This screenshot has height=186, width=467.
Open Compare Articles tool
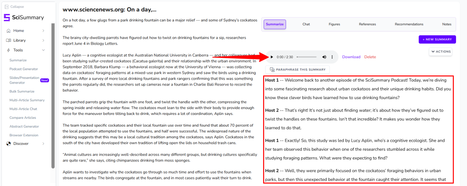(23, 118)
